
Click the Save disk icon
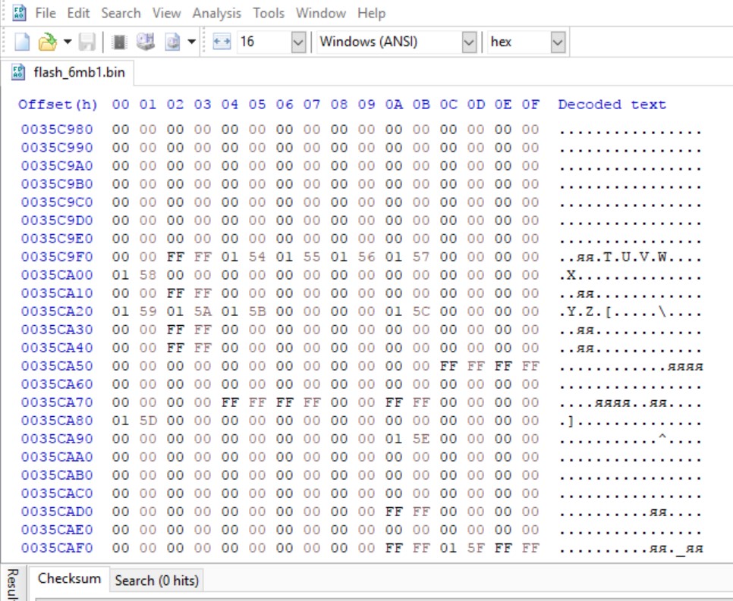coord(87,42)
